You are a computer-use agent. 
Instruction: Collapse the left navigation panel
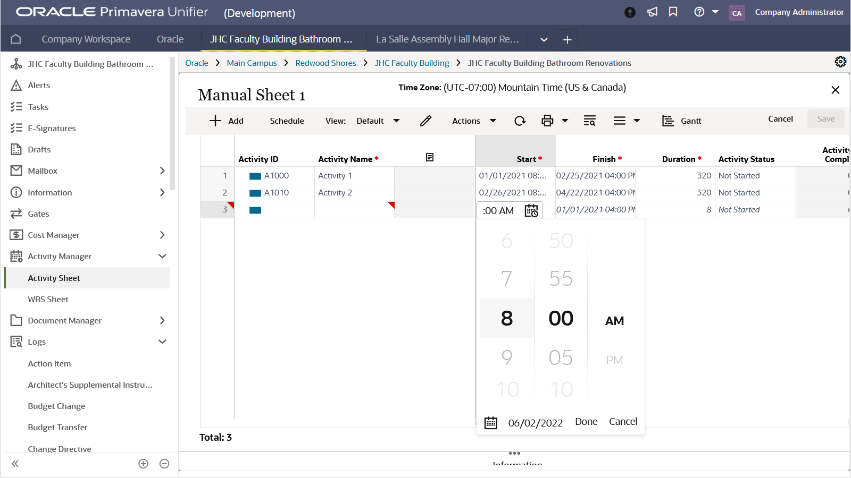pos(15,464)
